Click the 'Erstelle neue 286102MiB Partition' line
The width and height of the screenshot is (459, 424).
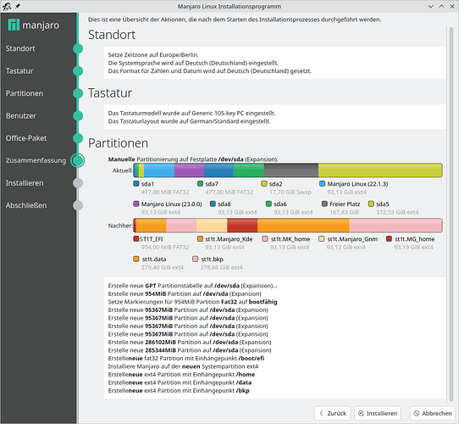click(190, 343)
